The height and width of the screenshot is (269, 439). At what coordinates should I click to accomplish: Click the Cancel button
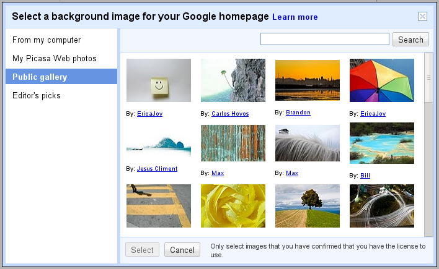click(x=182, y=250)
